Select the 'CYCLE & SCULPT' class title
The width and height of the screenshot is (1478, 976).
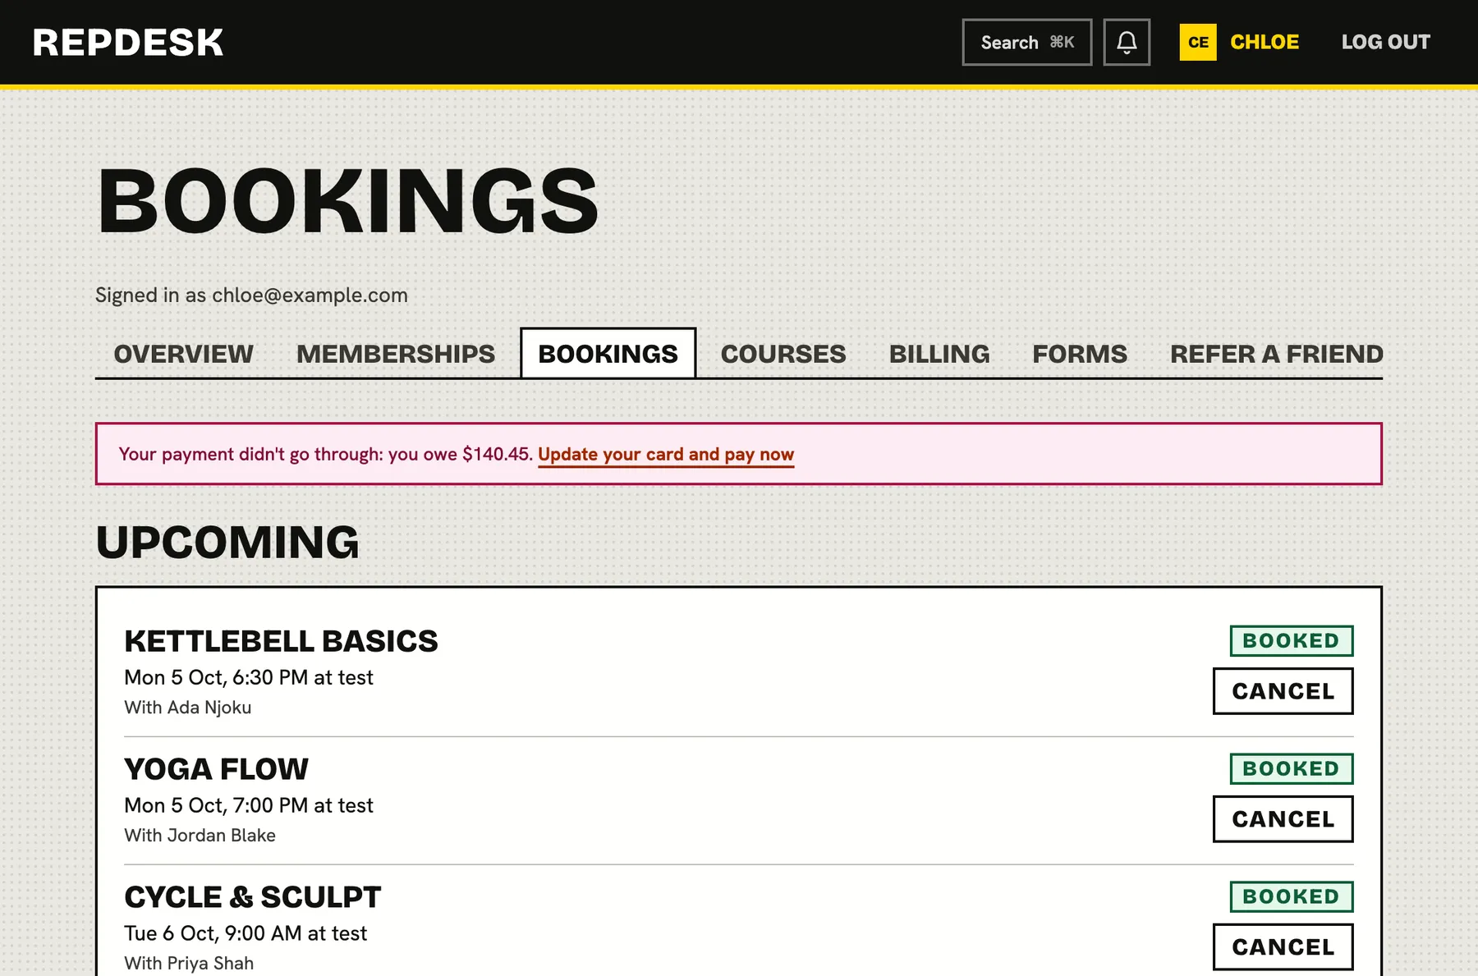[253, 897]
